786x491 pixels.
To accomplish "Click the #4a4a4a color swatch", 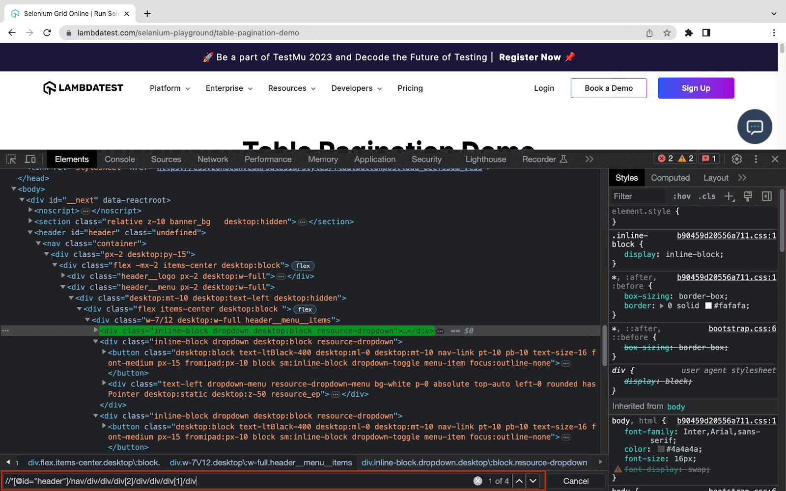I will pos(661,449).
